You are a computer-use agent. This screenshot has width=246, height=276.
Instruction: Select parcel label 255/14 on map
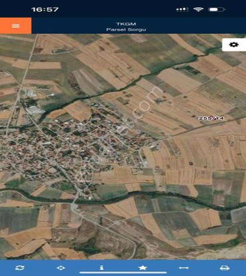coord(211,118)
